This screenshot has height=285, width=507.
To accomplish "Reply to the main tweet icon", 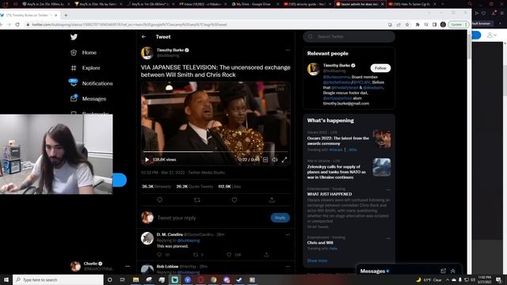I will tap(160, 200).
